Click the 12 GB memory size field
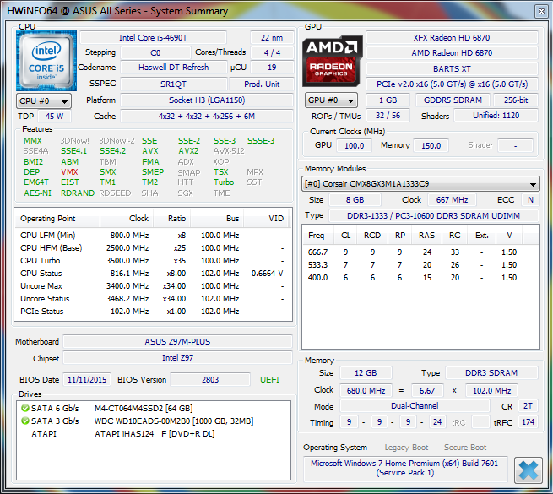The width and height of the screenshot is (553, 494). (366, 373)
